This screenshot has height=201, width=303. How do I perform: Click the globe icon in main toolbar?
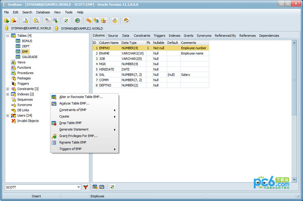[x=77, y=21]
